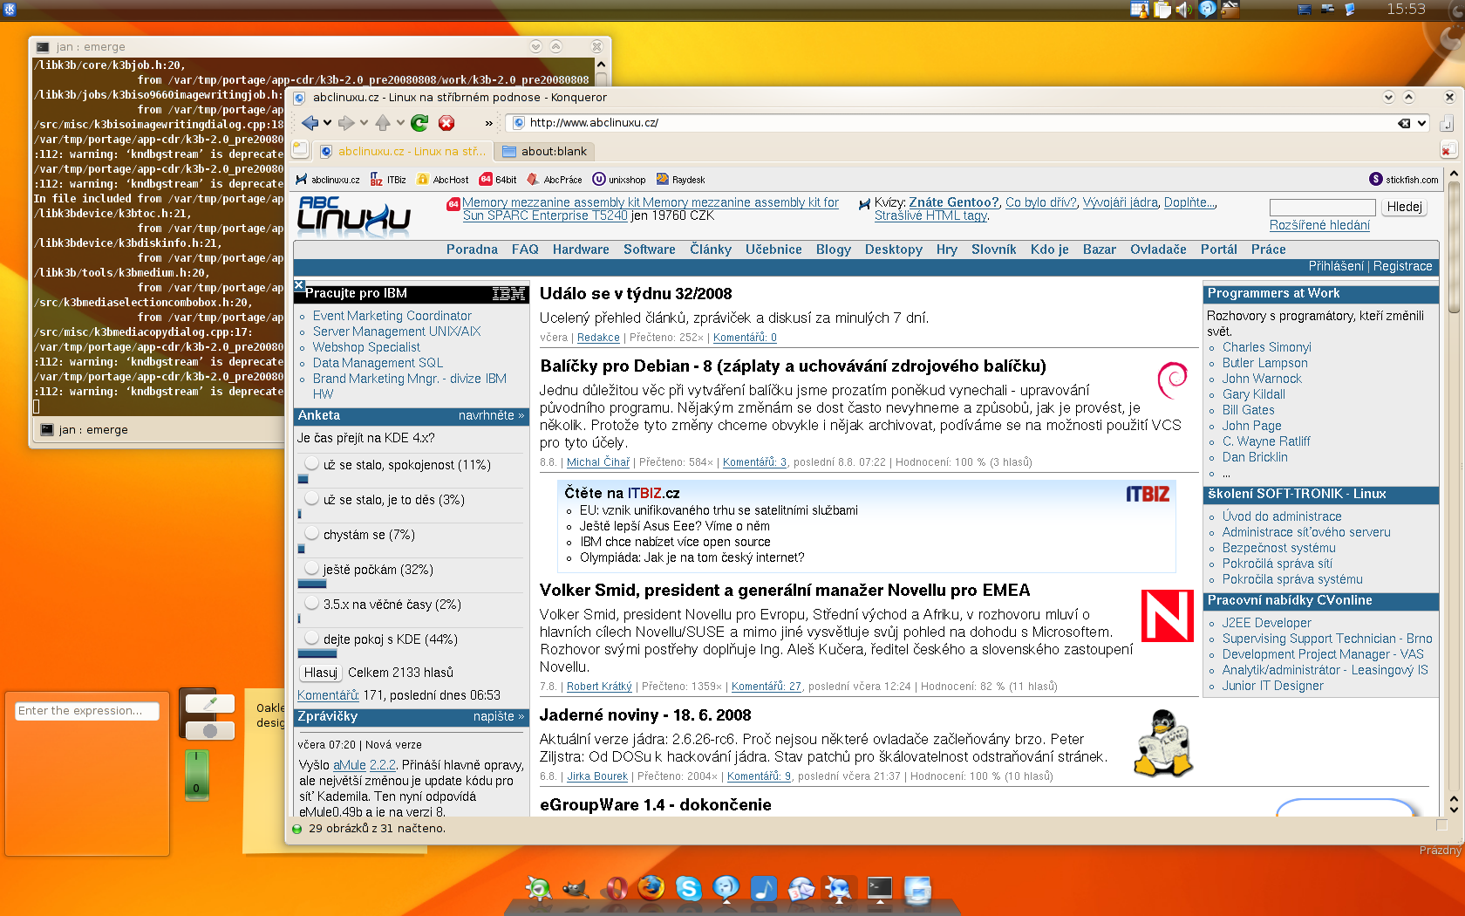Screen dimensions: 1465x916
Task: Open the ITBiz bookmark
Action: point(388,180)
